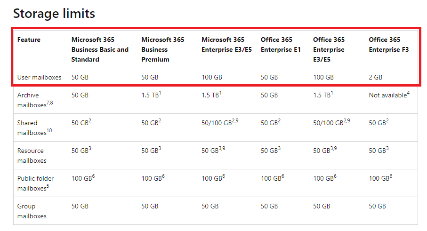Click User mailboxes 50 GB under Enterprise E1
Image resolution: width=427 pixels, height=231 pixels.
click(269, 77)
